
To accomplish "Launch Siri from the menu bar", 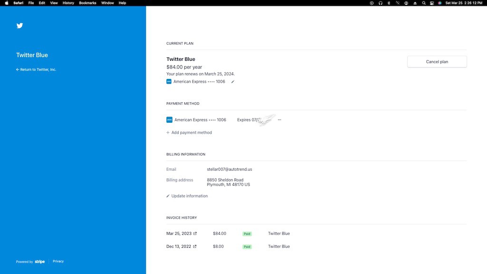I will pyautogui.click(x=440, y=3).
